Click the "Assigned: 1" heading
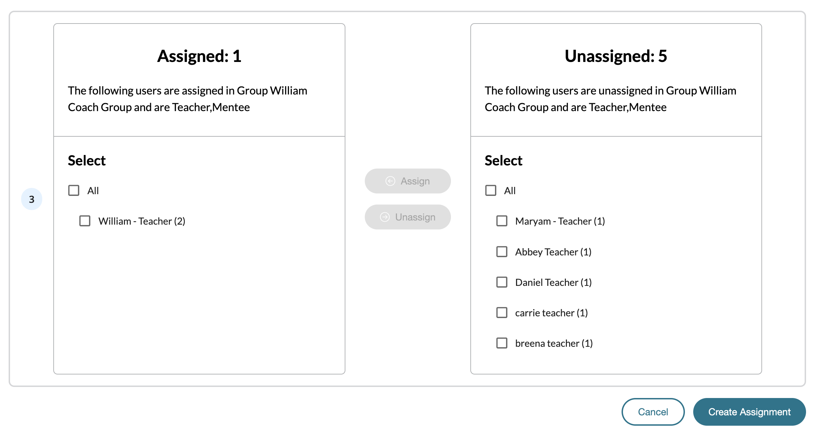This screenshot has height=434, width=814. (x=199, y=56)
